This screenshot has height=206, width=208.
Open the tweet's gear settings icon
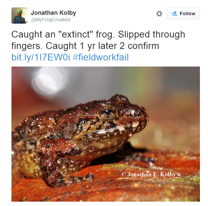coord(159,14)
